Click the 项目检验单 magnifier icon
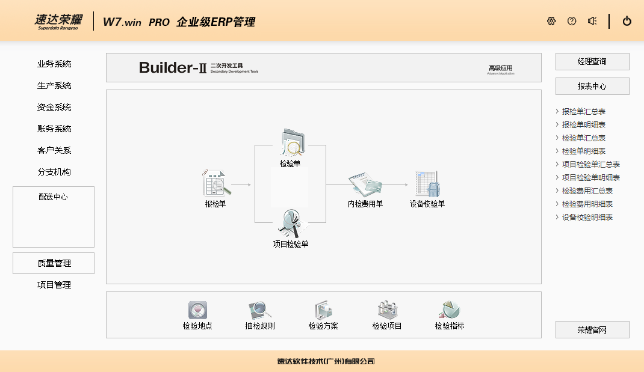The image size is (644, 372). pyautogui.click(x=291, y=224)
